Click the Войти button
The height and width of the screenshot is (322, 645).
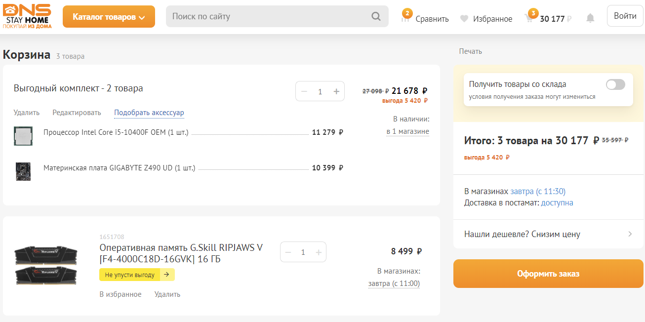point(625,16)
